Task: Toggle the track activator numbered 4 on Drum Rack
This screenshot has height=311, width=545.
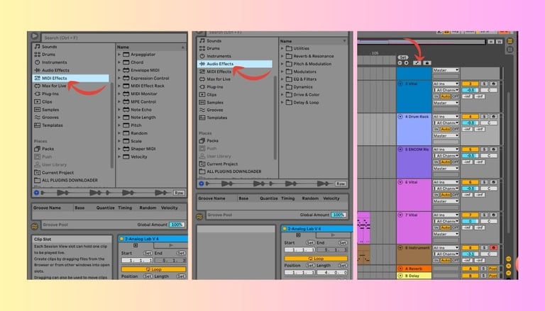Action: coord(470,117)
